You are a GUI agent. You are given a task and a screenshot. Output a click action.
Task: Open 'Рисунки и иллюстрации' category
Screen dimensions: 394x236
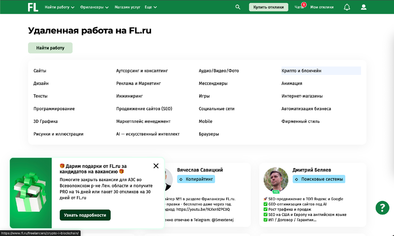(58, 134)
